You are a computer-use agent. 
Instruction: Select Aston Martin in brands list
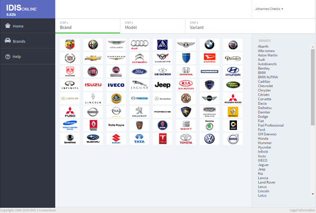click(268, 55)
